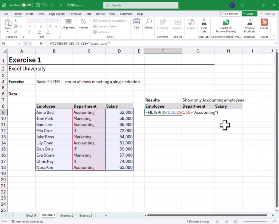Toggle Bold formatting

(x=29, y=26)
